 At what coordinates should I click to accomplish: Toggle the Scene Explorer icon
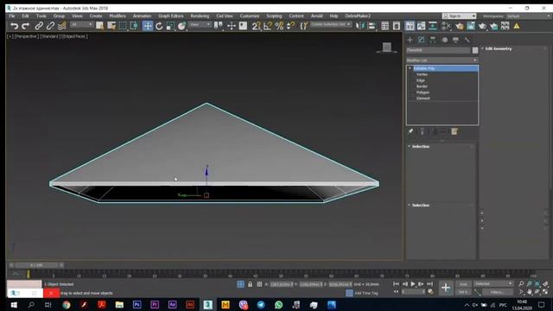[x=385, y=26]
